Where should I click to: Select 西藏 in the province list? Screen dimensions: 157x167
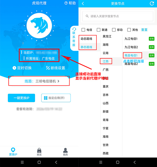click(106, 153)
